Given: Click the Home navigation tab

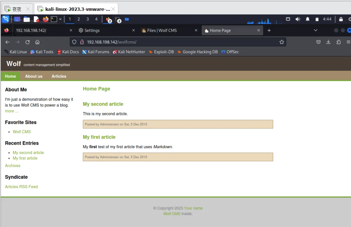Looking at the screenshot, I should pyautogui.click(x=10, y=76).
